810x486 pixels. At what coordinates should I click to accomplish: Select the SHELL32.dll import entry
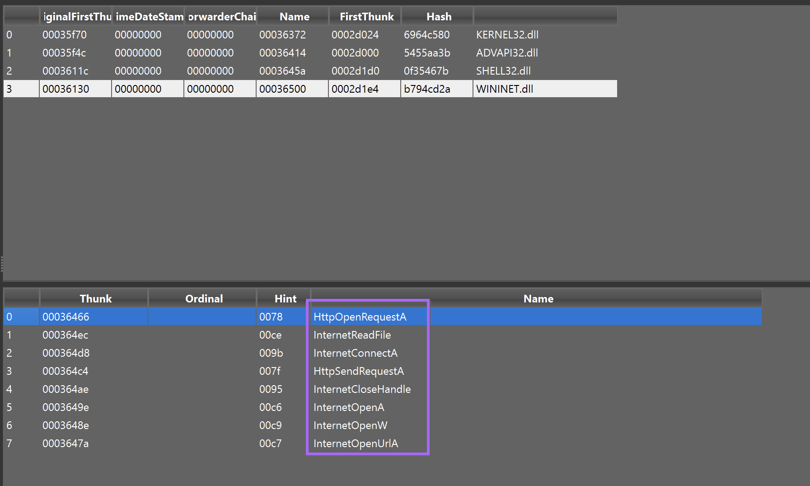[x=504, y=71]
